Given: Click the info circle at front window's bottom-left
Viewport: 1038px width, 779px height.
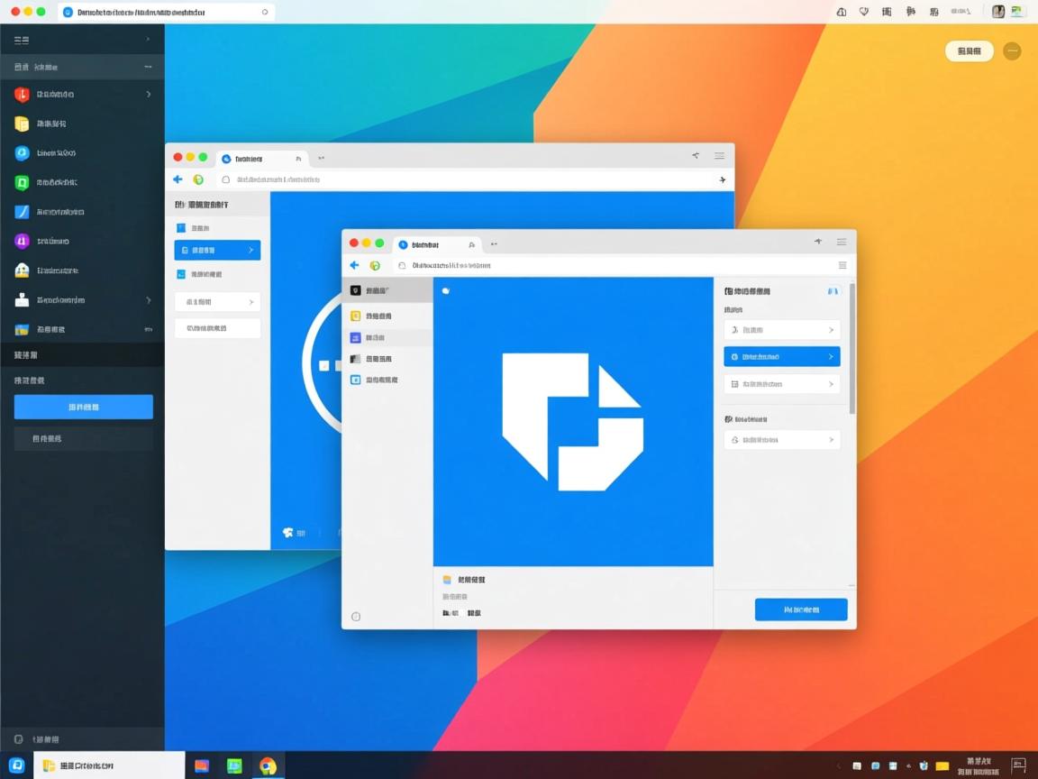Looking at the screenshot, I should 356,617.
